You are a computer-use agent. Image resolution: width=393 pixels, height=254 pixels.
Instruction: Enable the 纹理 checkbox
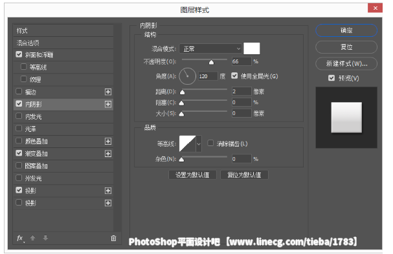23,79
